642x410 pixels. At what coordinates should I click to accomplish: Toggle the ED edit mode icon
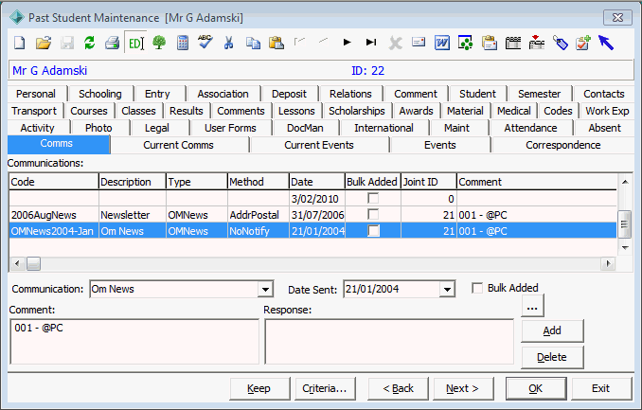point(135,43)
